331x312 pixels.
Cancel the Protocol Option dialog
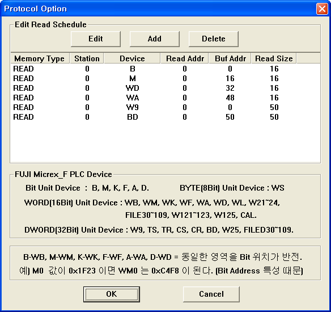211,294
